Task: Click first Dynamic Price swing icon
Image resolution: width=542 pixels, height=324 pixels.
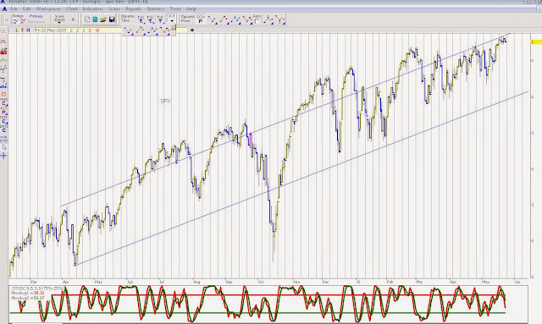Action: pos(213,19)
